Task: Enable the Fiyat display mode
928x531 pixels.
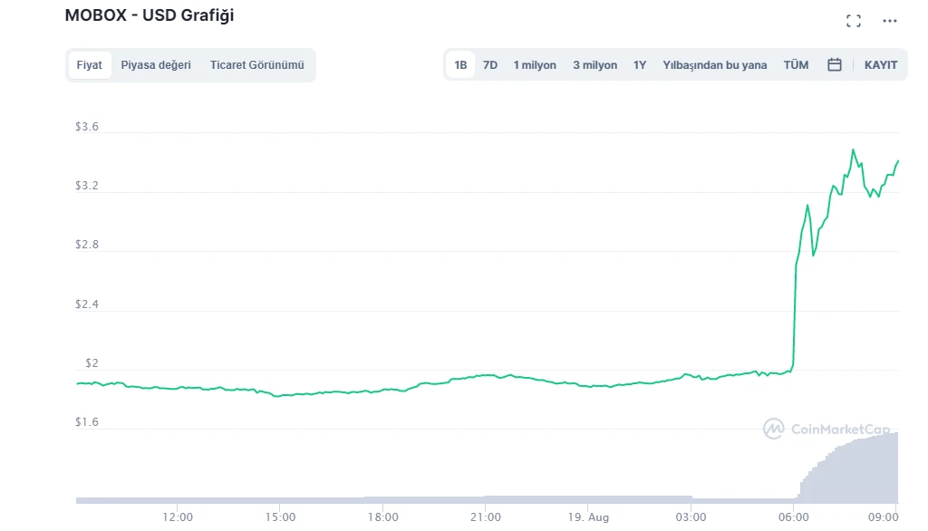Action: (x=89, y=64)
